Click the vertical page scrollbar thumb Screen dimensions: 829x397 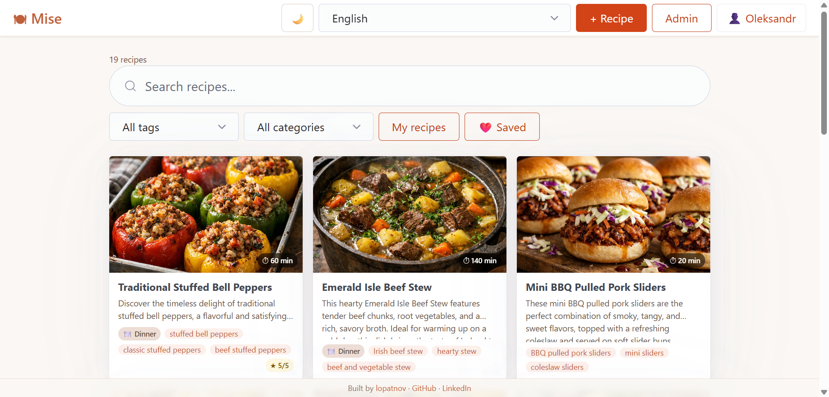click(x=824, y=73)
